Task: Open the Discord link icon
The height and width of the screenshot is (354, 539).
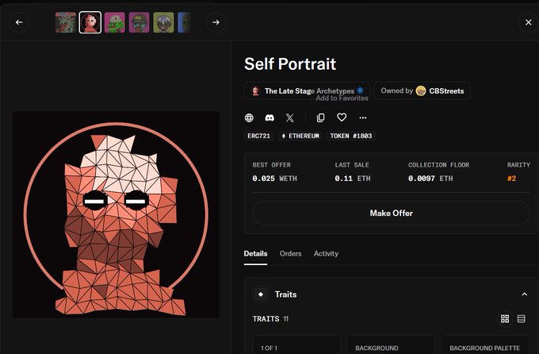Action: click(x=269, y=117)
